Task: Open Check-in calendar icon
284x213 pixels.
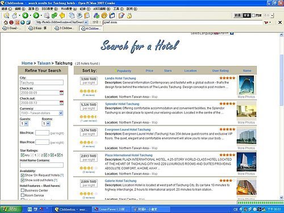Action: (x=61, y=93)
